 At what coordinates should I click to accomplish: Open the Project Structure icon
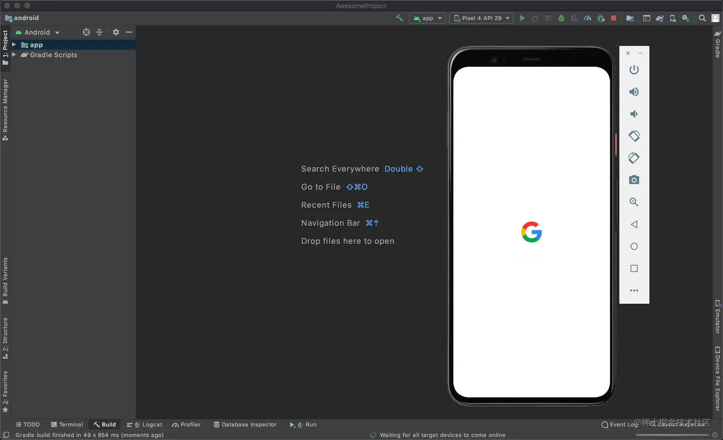630,18
